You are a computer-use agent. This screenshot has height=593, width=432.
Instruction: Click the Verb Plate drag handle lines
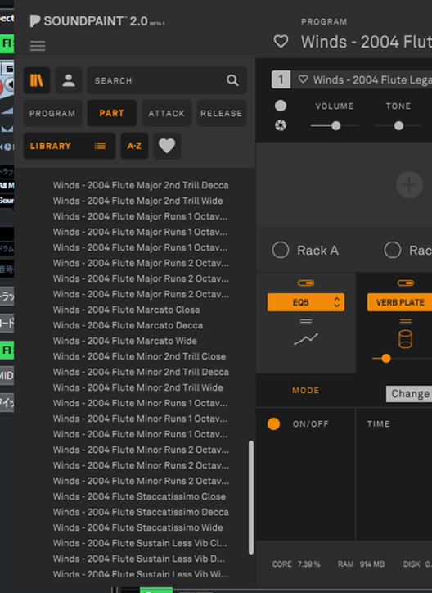tap(406, 321)
